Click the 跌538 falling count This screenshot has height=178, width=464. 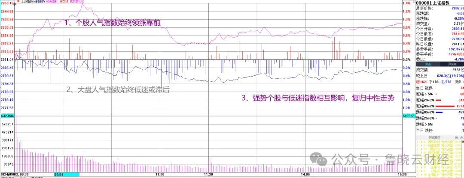pos(446,82)
